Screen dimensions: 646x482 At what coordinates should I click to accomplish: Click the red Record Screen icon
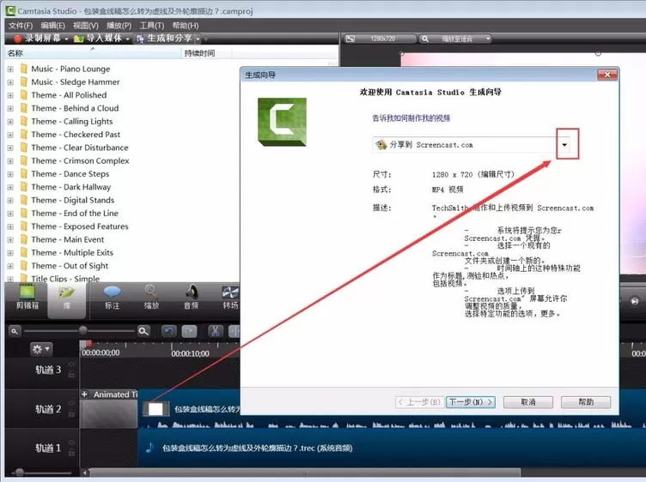[17, 39]
